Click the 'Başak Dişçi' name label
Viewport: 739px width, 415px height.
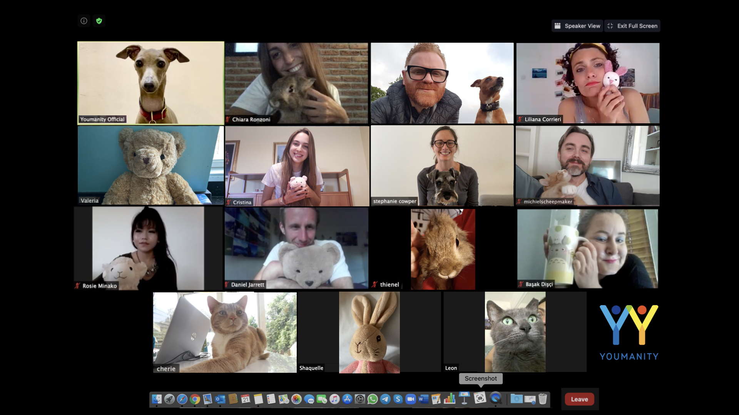point(539,284)
